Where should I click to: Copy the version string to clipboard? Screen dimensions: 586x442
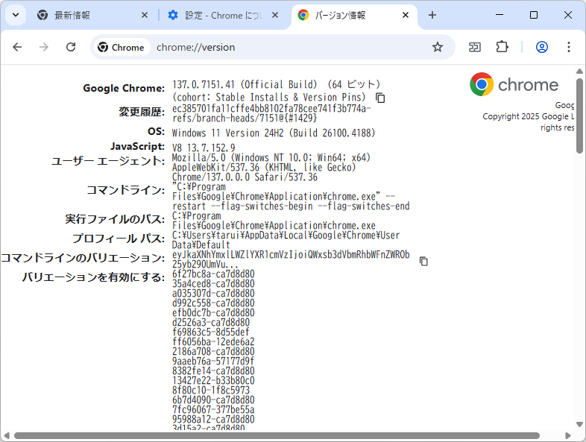coord(380,98)
